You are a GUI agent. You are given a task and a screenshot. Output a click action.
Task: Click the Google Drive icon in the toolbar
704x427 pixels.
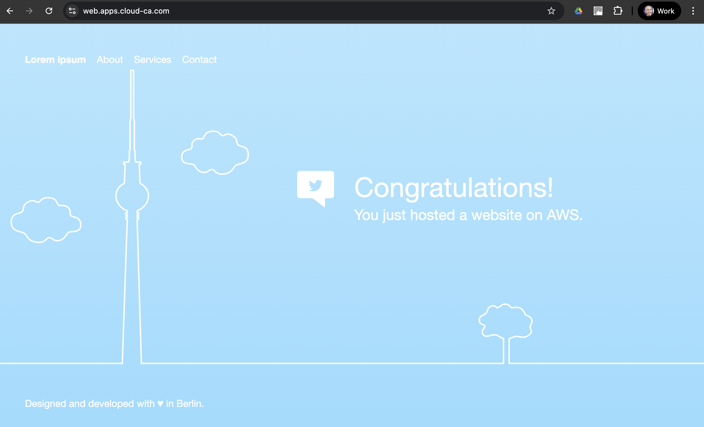[578, 11]
